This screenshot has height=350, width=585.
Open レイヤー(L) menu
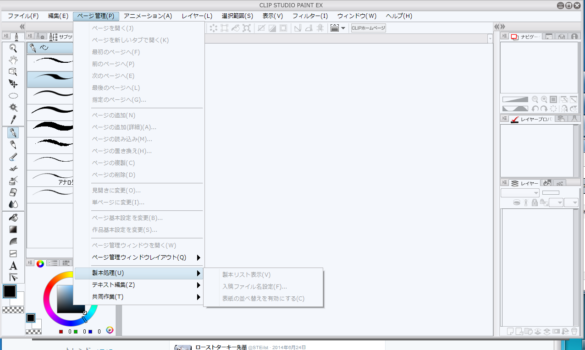[x=197, y=16]
